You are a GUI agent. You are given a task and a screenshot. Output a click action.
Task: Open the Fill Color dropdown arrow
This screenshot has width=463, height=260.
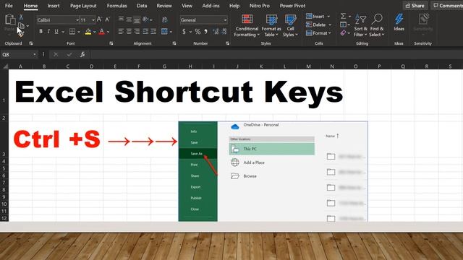(x=95, y=32)
